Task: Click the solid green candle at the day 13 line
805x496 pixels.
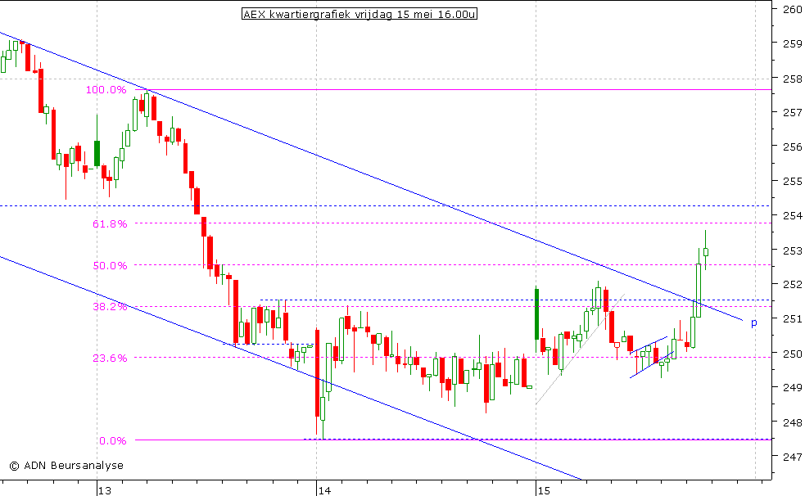Action: coord(97,153)
